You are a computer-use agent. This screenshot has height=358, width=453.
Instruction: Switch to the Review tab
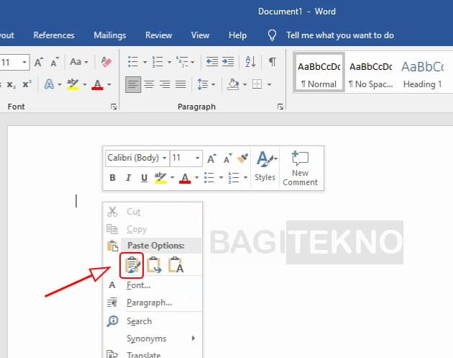(159, 35)
